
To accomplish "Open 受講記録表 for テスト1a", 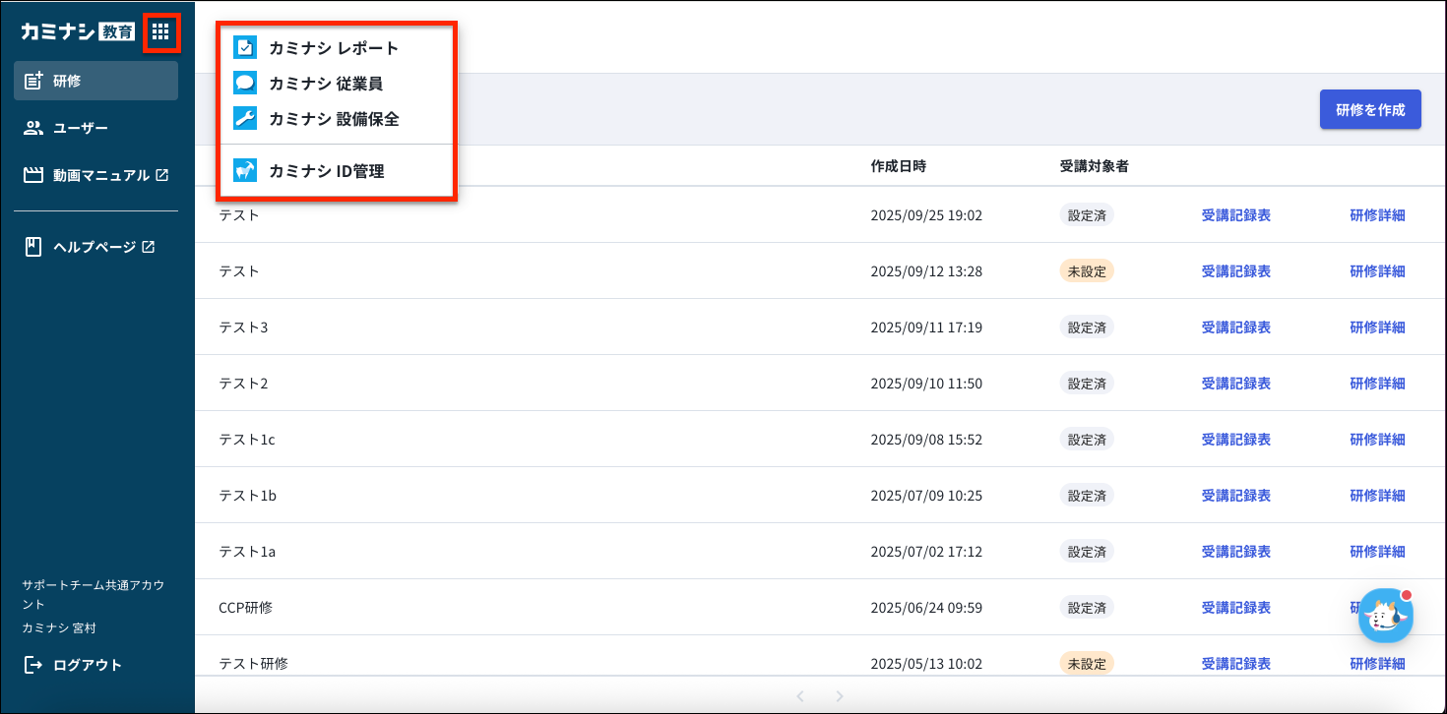I will pyautogui.click(x=1235, y=551).
